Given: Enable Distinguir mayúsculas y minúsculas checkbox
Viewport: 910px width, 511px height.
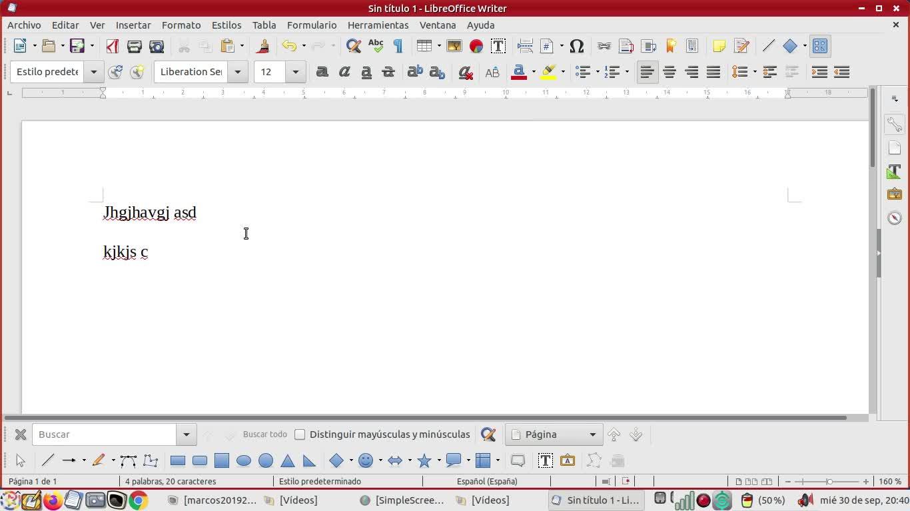Looking at the screenshot, I should 300,434.
